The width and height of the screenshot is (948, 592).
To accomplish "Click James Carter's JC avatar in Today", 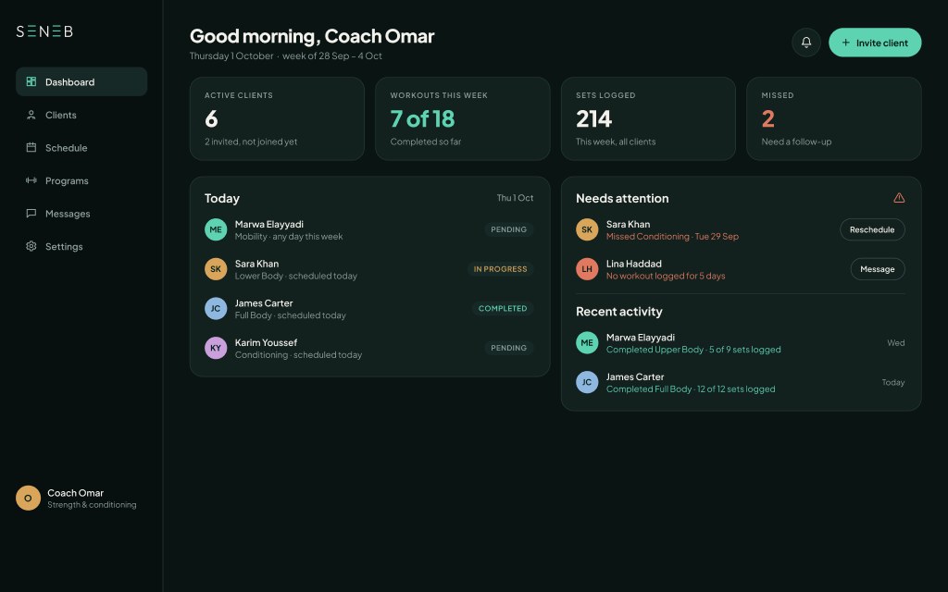I will point(216,309).
